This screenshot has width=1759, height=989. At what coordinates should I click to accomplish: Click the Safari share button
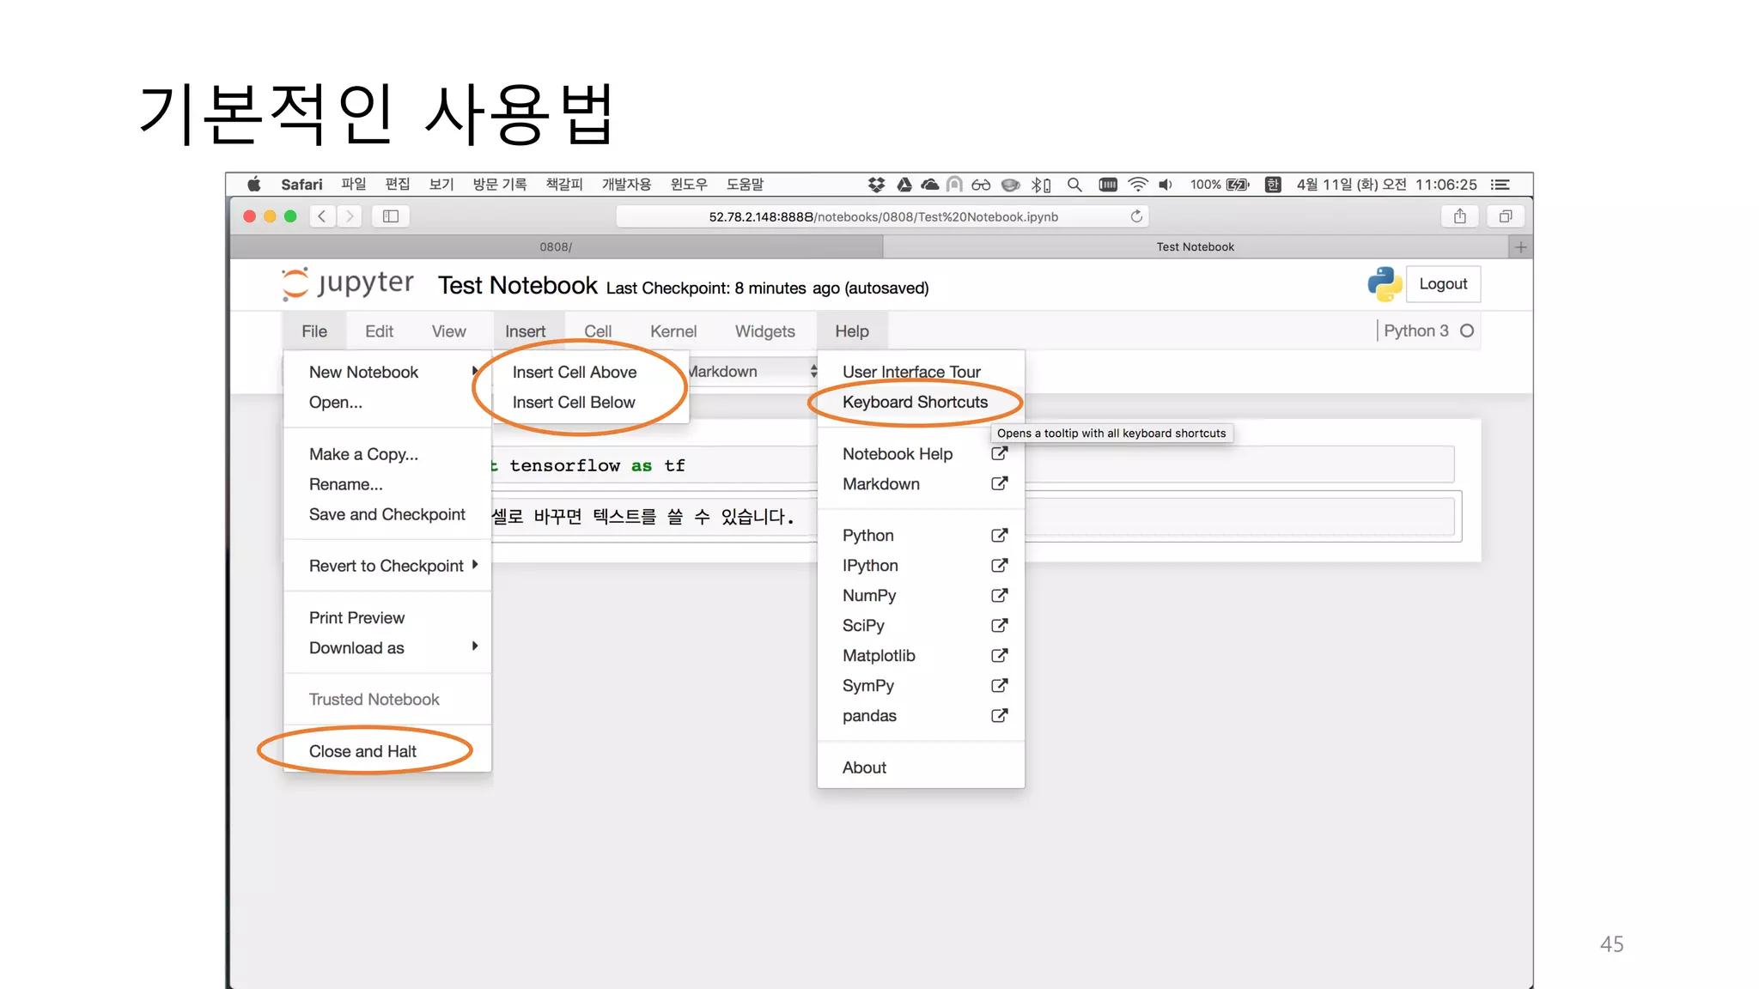1460,216
